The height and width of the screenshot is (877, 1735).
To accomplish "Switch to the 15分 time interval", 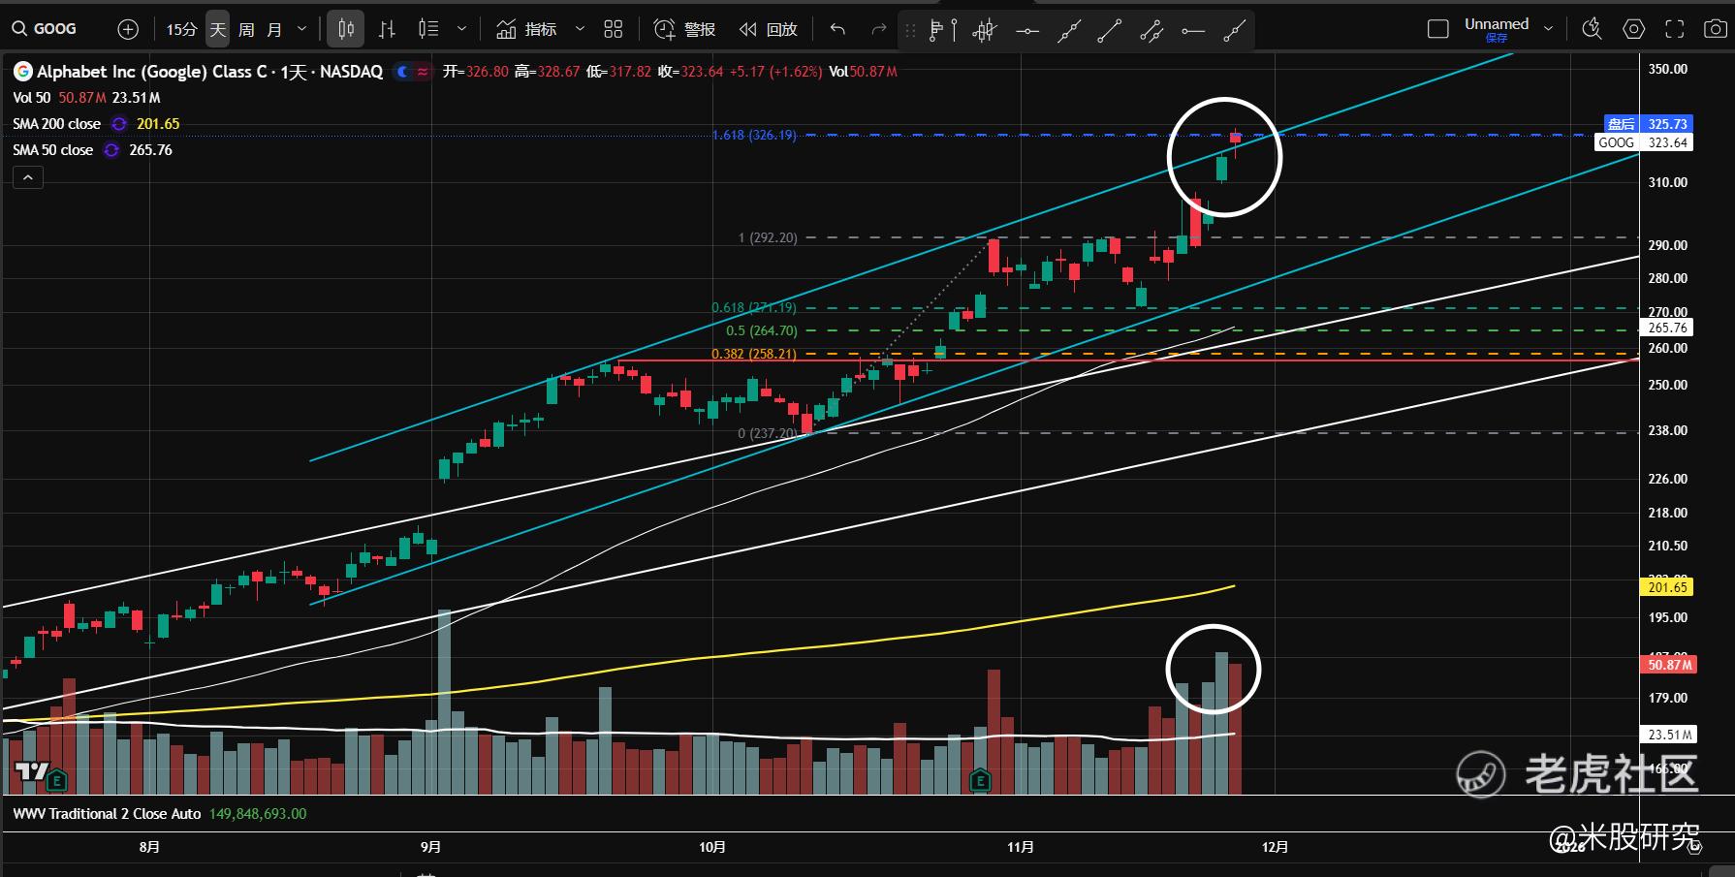I will coord(181,29).
